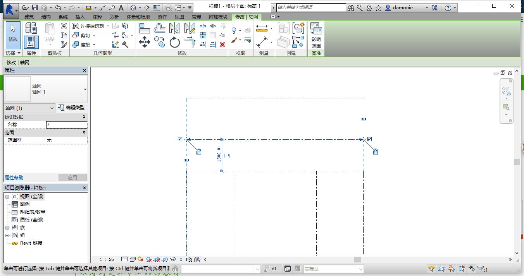Screen dimensions: 524x276
Task: Click the 编辑类型 button
Action: [x=71, y=108]
